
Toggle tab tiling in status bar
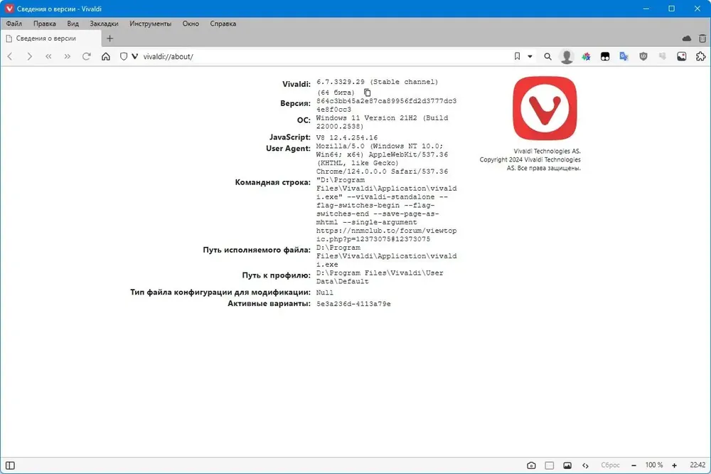pyautogui.click(x=549, y=465)
